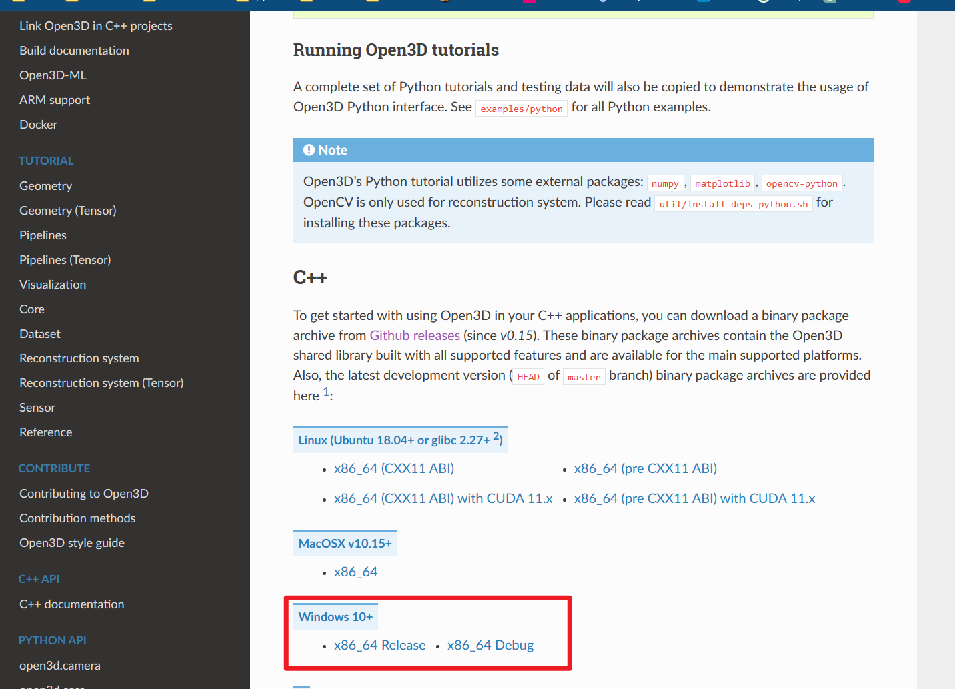The height and width of the screenshot is (689, 955).
Task: Download the x86_64 Debug build
Action: tap(490, 644)
